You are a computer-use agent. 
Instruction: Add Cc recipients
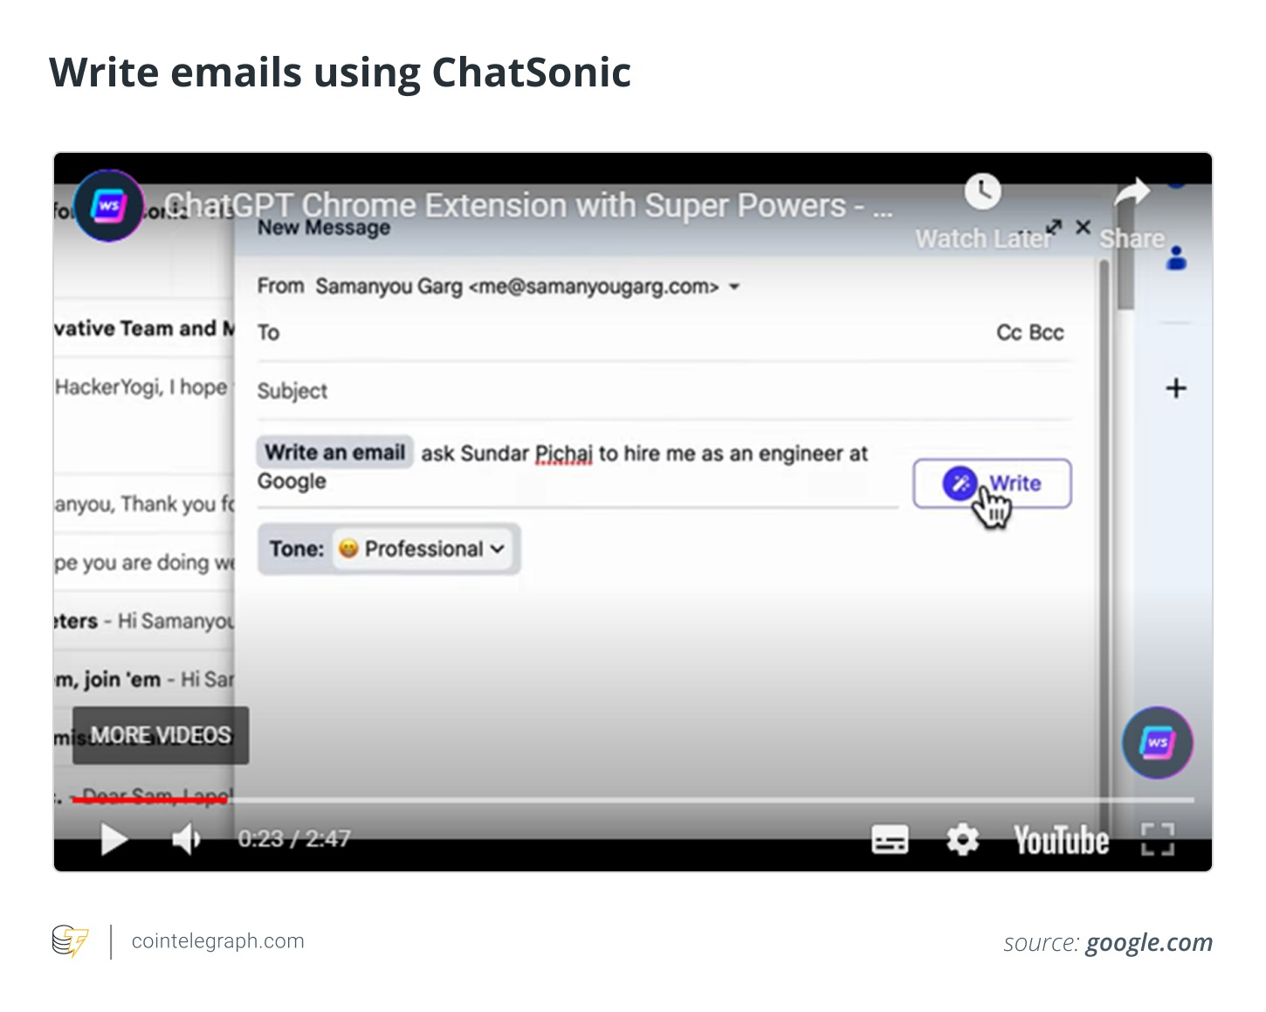(x=1008, y=333)
